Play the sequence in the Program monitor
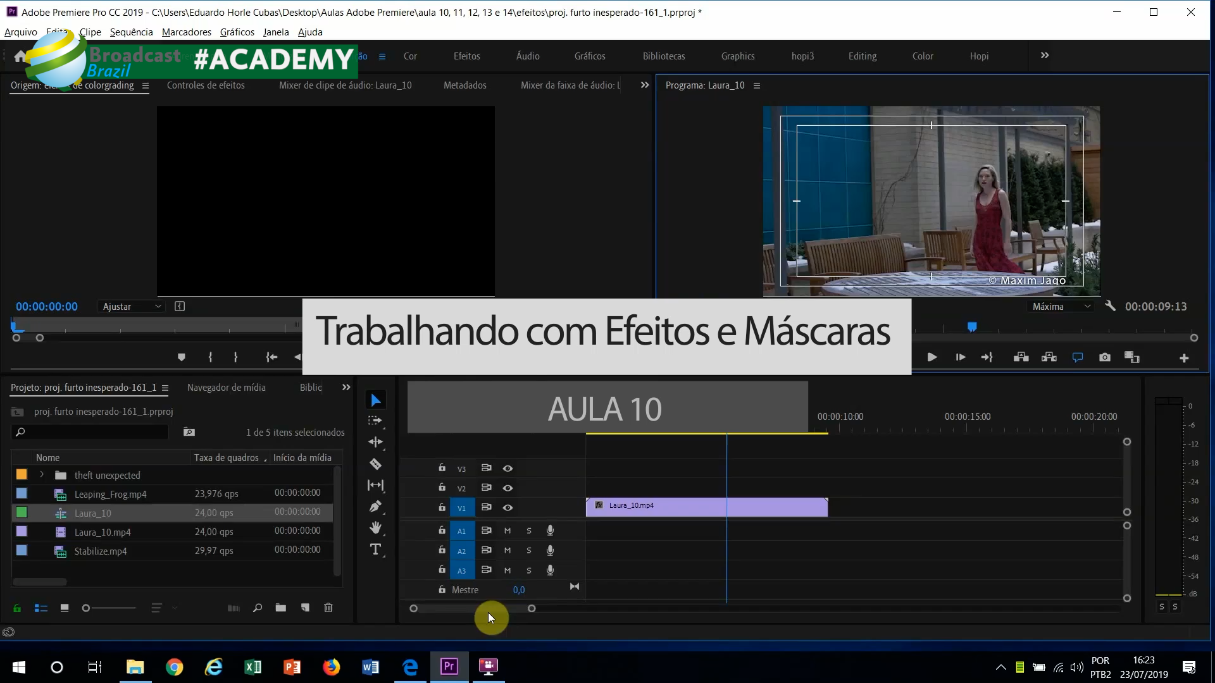1215x683 pixels. click(x=931, y=357)
